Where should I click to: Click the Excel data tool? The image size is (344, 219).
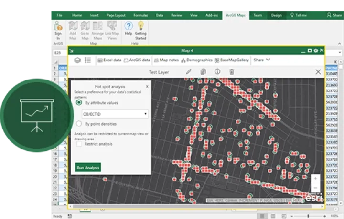[109, 60]
